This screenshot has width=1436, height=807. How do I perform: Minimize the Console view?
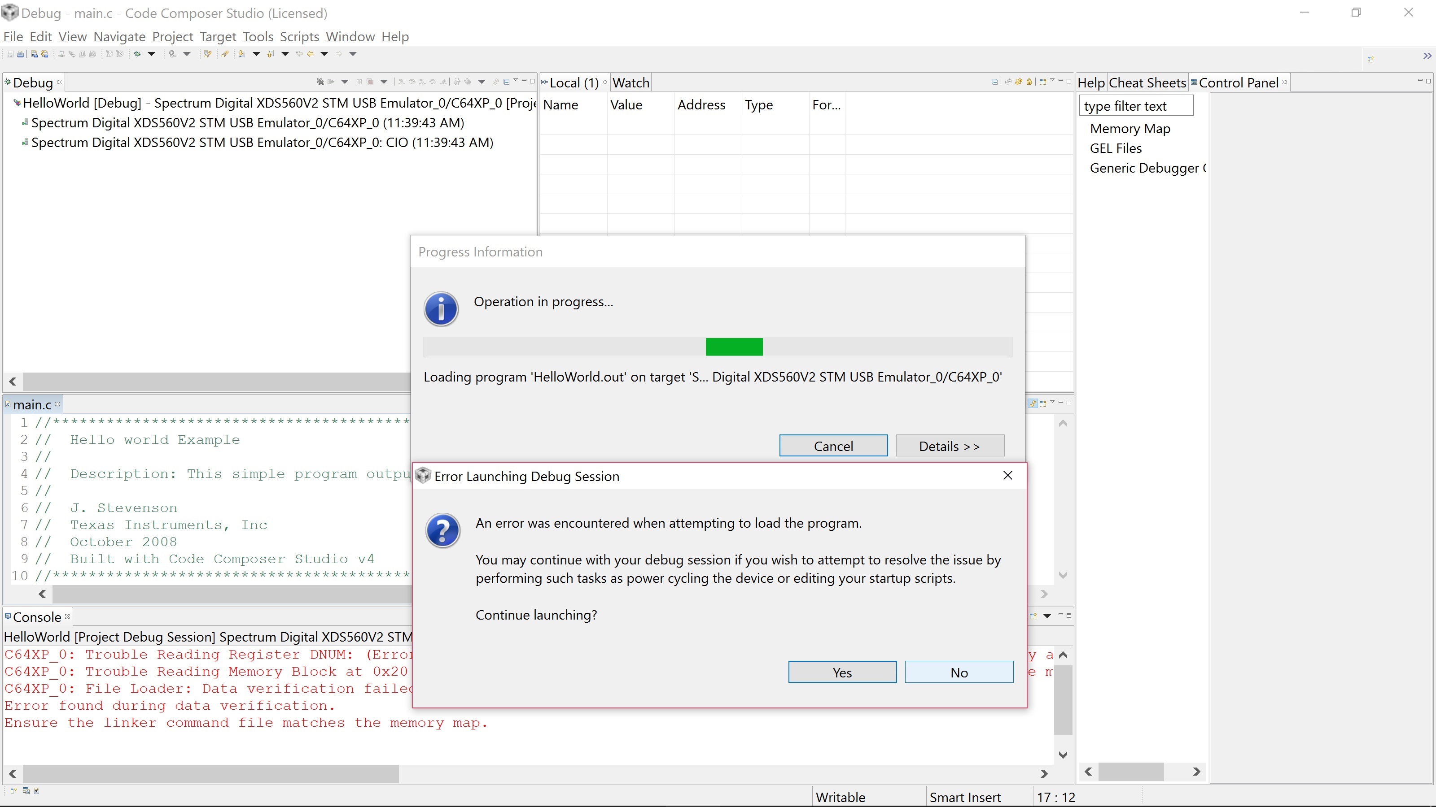pos(1061,614)
